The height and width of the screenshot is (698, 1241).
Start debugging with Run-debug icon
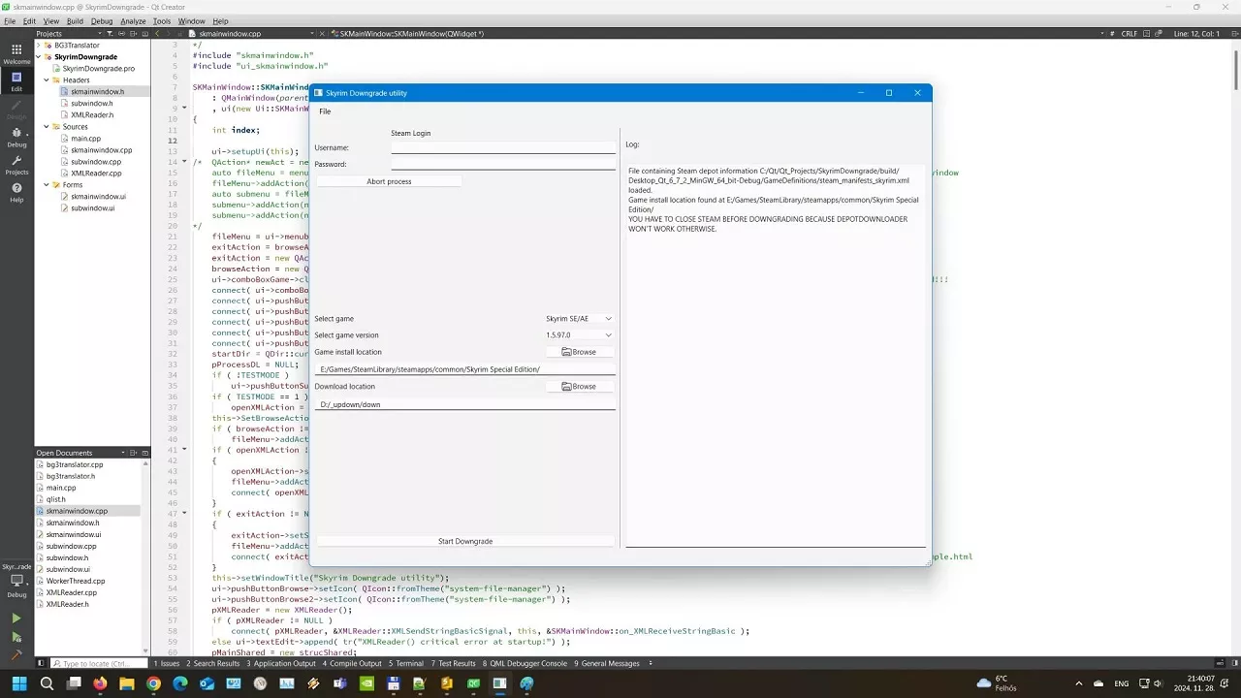click(x=16, y=637)
